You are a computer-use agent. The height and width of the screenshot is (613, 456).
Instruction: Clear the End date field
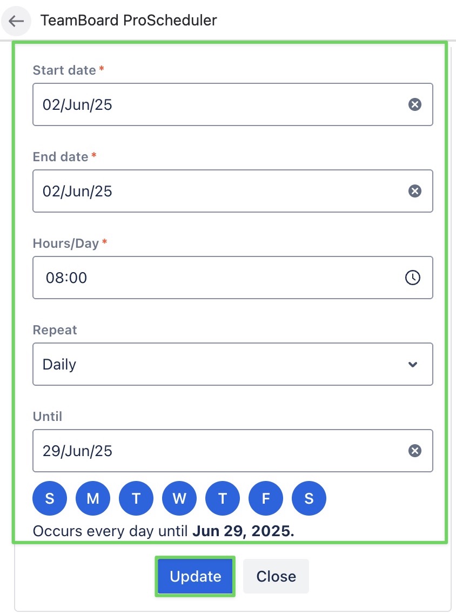(415, 190)
